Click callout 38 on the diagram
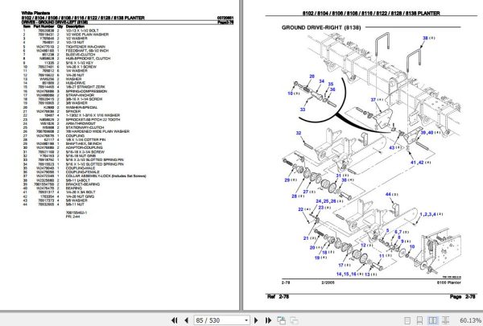483x326 pixels. pyautogui.click(x=425, y=38)
